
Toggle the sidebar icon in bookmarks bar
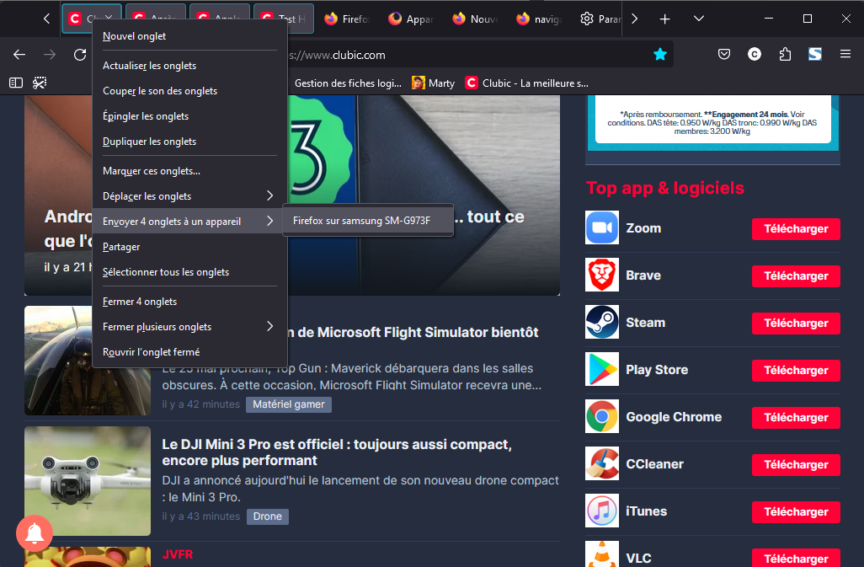(x=16, y=83)
